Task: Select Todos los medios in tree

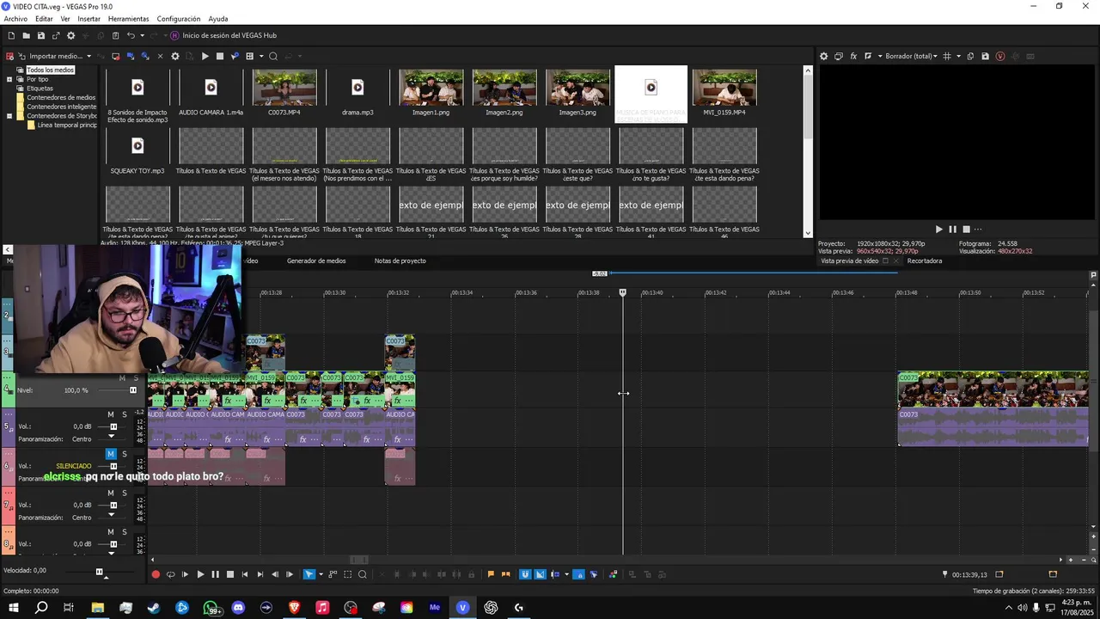Action: point(50,70)
